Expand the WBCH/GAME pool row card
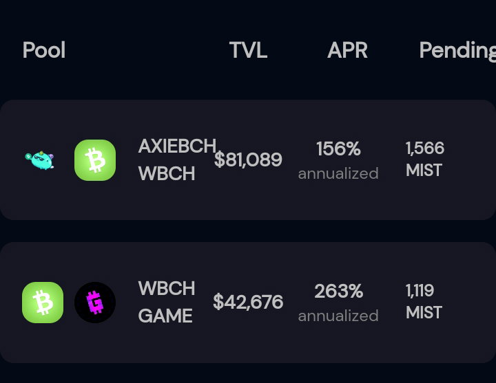The image size is (496, 383). pyautogui.click(x=248, y=303)
